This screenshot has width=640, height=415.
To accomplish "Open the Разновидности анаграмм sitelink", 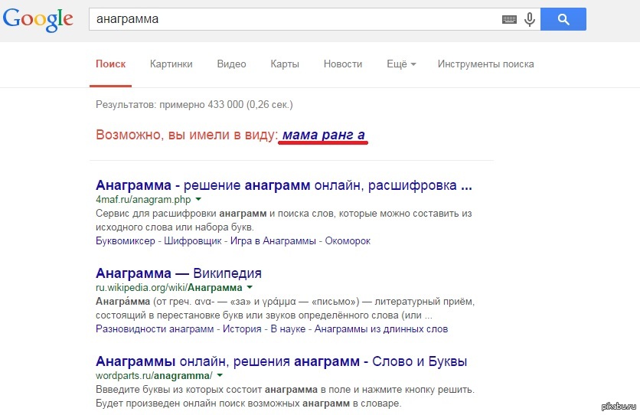I will point(155,329).
